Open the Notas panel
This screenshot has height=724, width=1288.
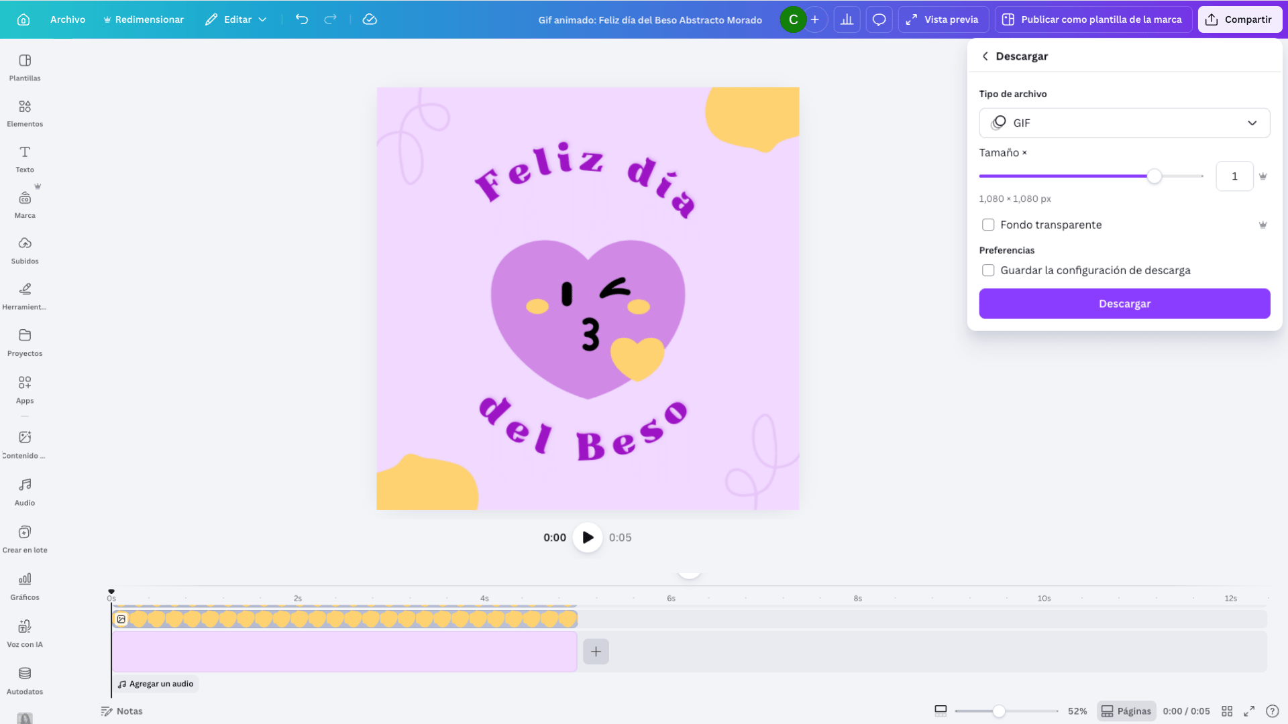pyautogui.click(x=121, y=711)
